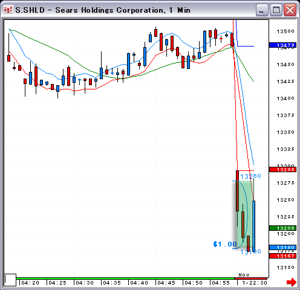
Task: Click the red 13167 price marker
Action: pyautogui.click(x=282, y=256)
